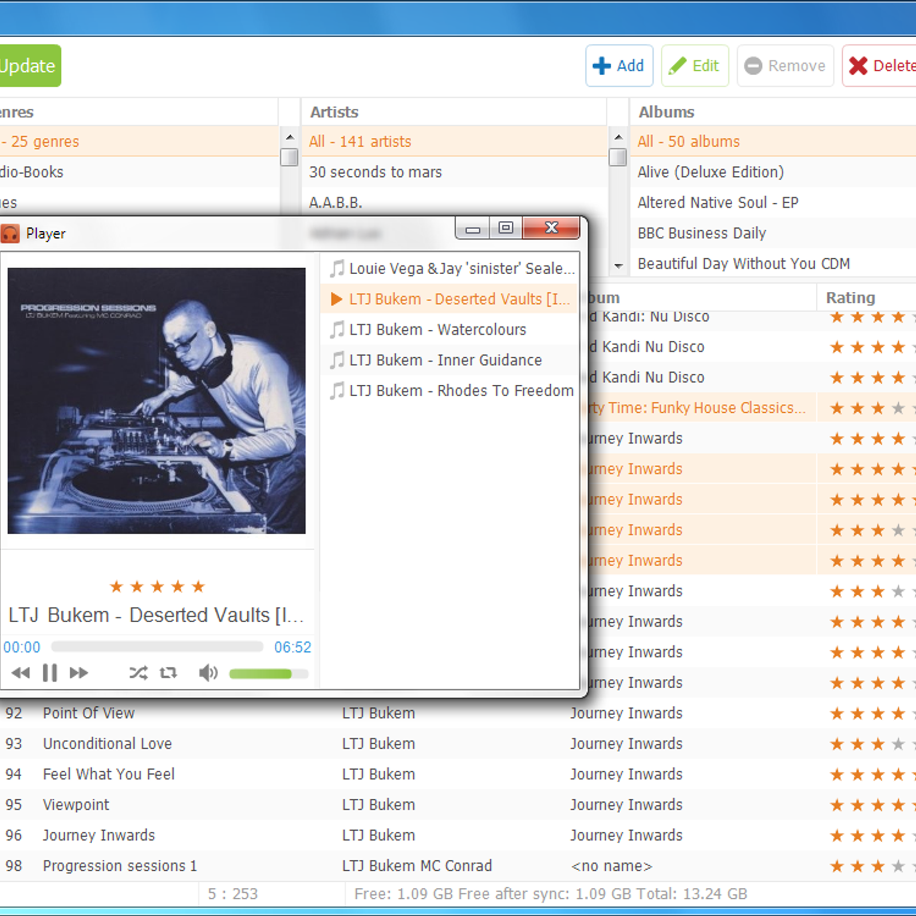The height and width of the screenshot is (916, 916).
Task: Skip to previous track in Player
Action: (x=21, y=673)
